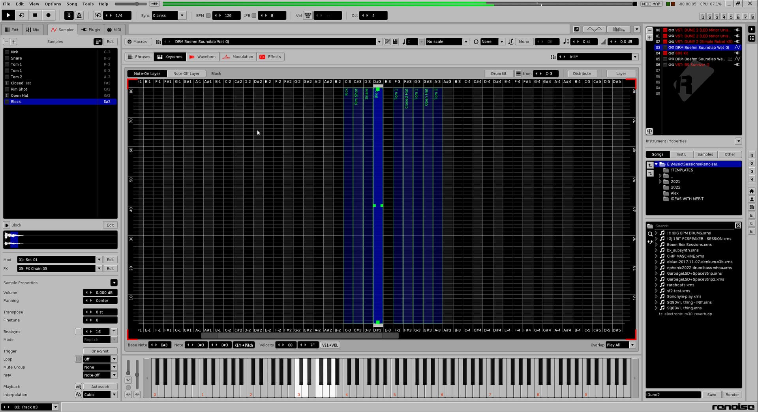758x412 pixels.
Task: Preview the Block sample play icon
Action: 7,225
